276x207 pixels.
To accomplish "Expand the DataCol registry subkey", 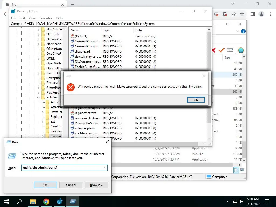I will [43, 112].
